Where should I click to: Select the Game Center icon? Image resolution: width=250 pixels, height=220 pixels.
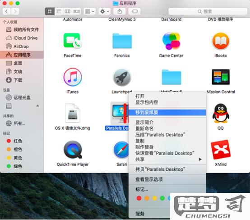pyautogui.click(x=171, y=41)
